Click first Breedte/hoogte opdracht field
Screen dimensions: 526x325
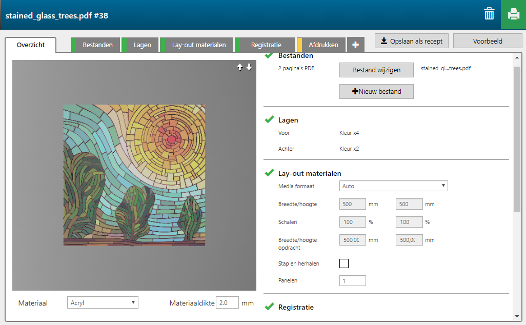pos(353,240)
